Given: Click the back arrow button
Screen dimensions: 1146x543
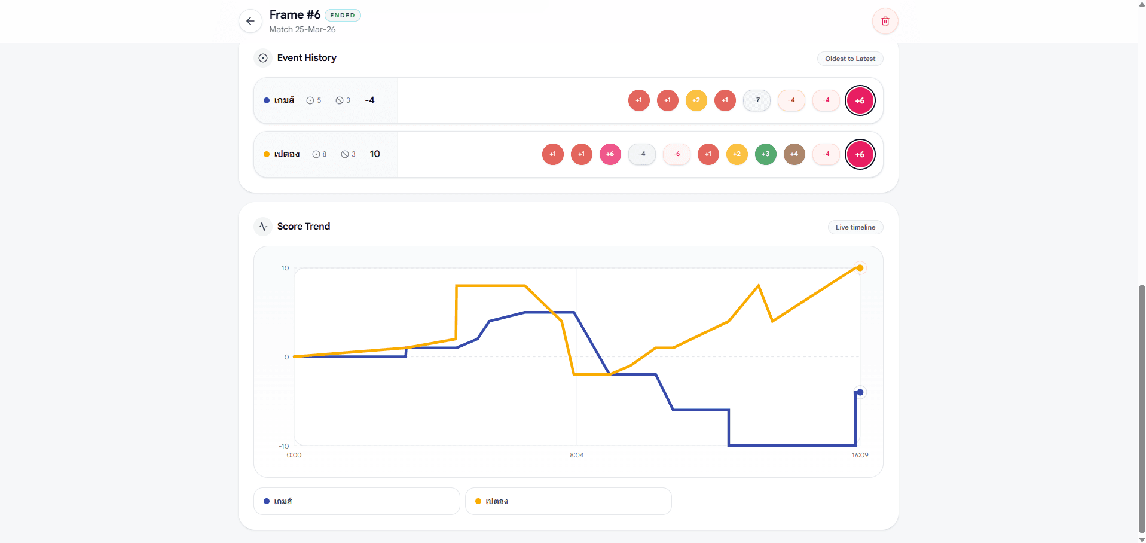Looking at the screenshot, I should pos(250,21).
